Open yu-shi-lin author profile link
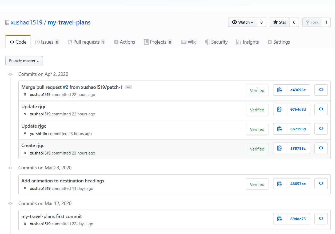 (x=38, y=134)
